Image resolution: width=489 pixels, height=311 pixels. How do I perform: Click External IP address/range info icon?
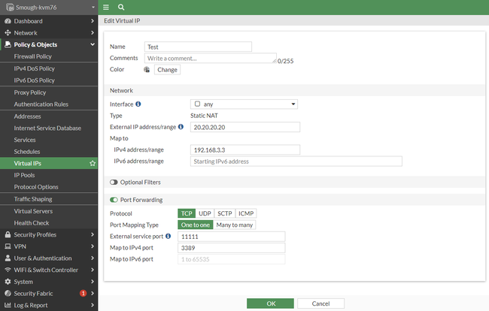(x=181, y=127)
